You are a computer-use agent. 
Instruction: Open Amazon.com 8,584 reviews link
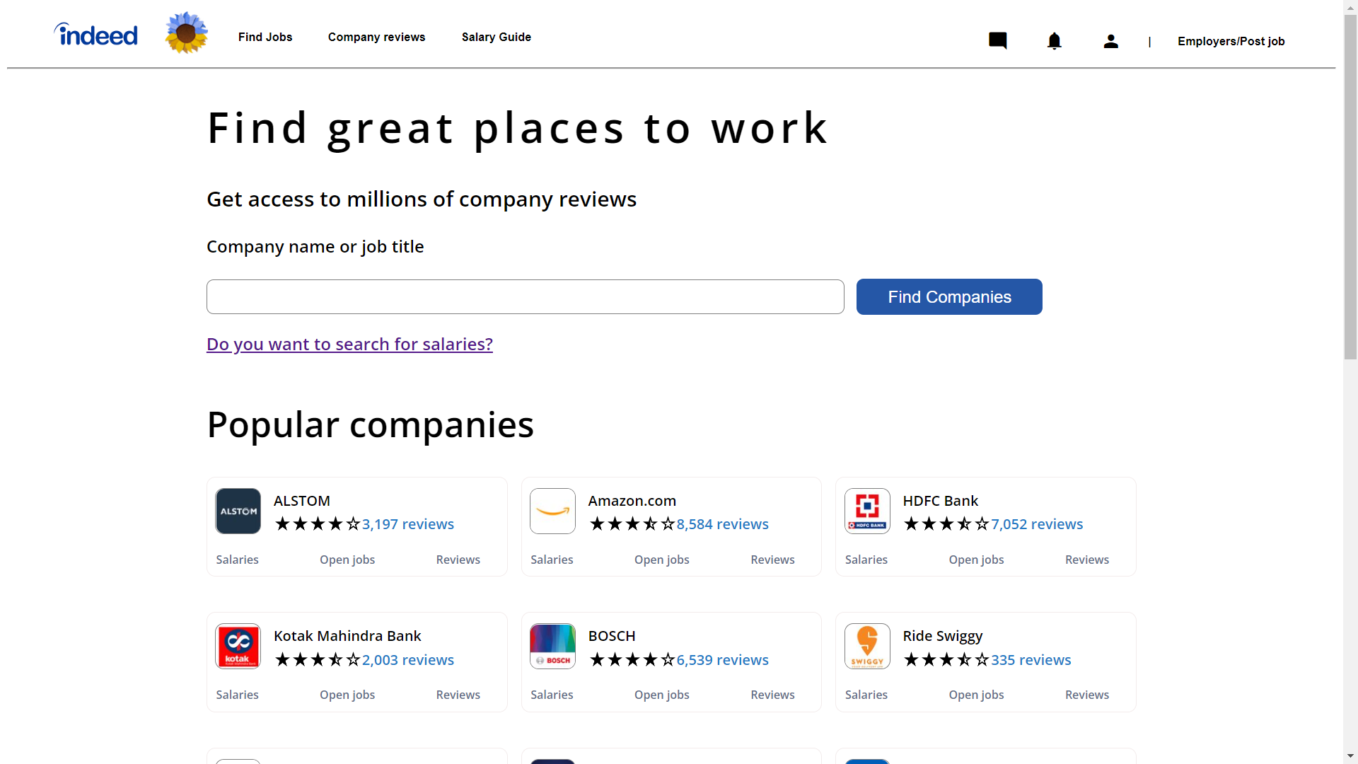(x=722, y=524)
